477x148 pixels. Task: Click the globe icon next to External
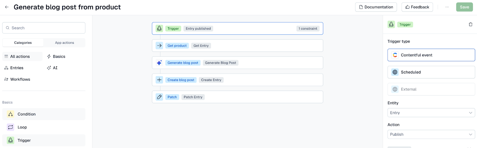395,89
